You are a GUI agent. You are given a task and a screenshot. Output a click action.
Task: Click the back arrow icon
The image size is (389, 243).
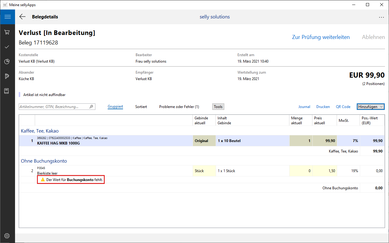tap(22, 17)
